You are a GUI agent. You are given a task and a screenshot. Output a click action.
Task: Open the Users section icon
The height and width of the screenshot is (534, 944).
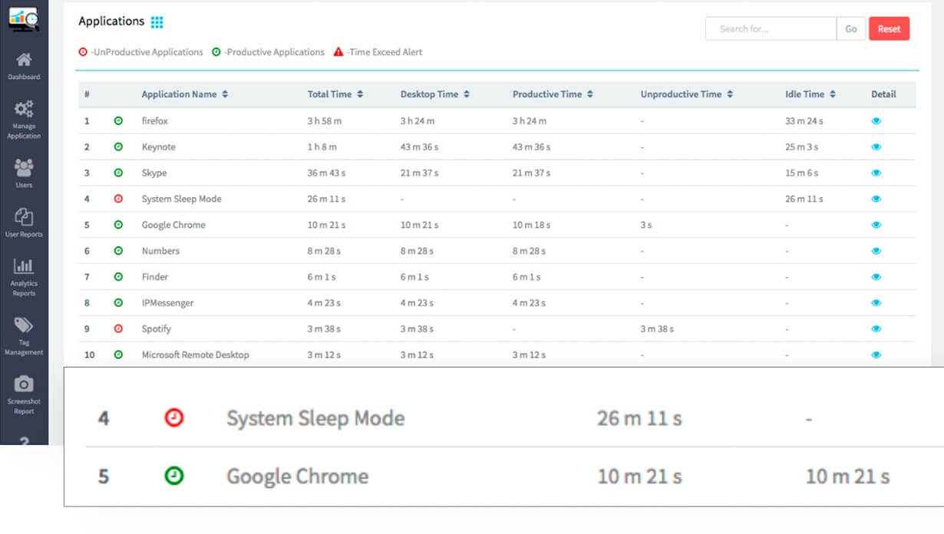click(x=24, y=169)
